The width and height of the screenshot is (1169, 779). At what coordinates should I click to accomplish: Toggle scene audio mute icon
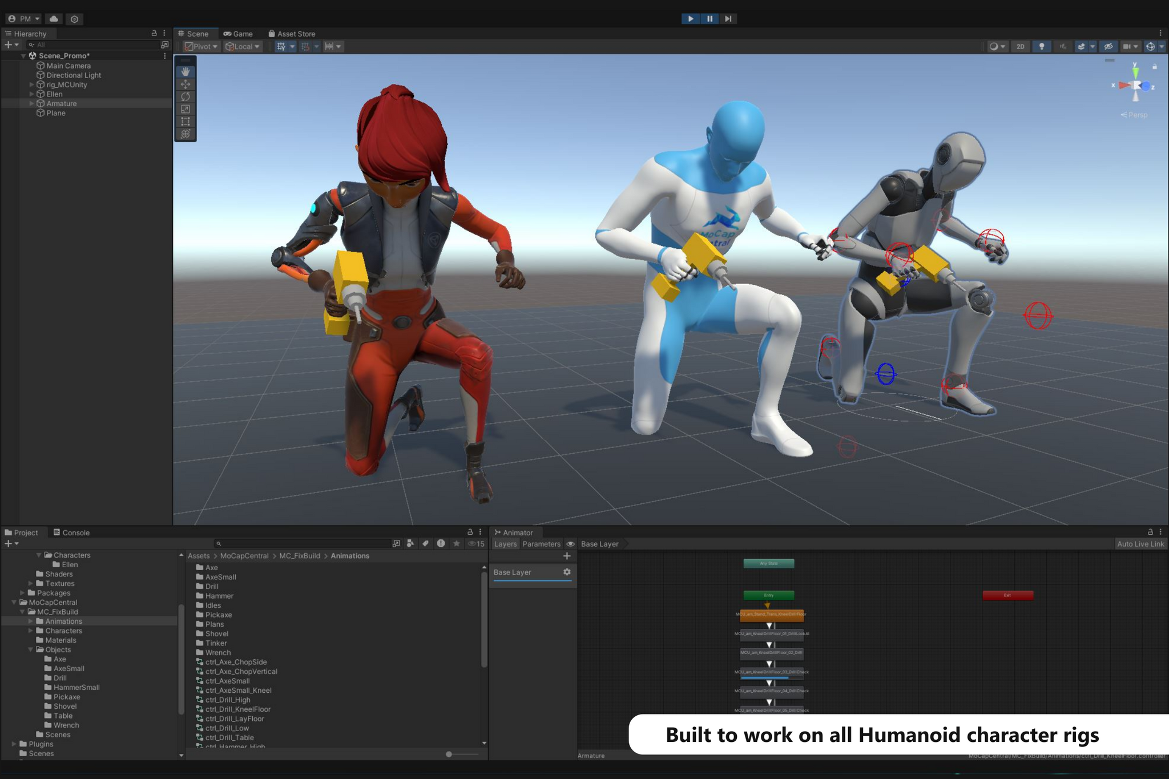(1063, 47)
